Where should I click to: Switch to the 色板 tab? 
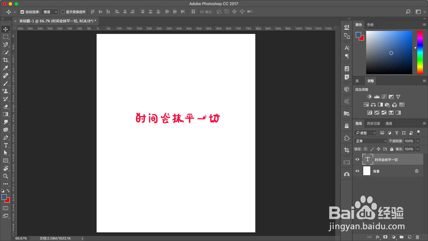[370, 25]
